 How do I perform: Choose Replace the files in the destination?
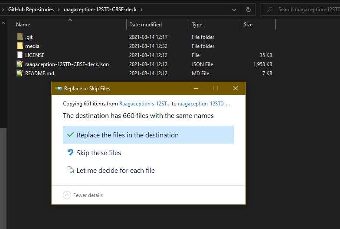148,135
